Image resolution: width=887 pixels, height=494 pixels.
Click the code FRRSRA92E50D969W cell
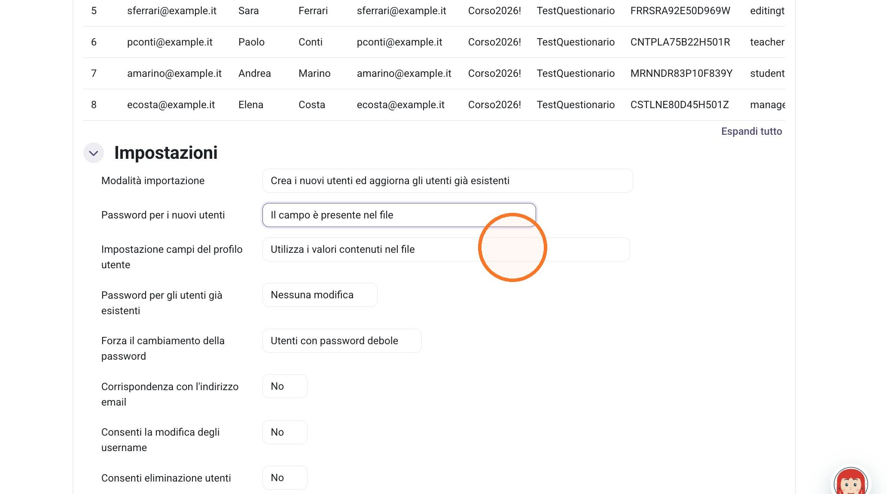click(680, 11)
